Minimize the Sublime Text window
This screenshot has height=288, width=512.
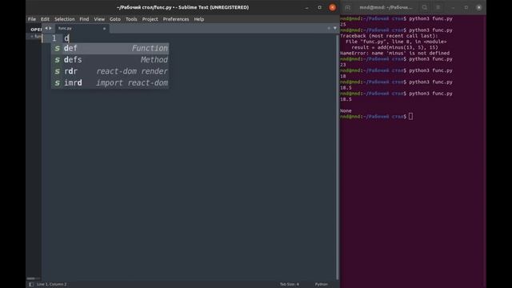coord(306,7)
